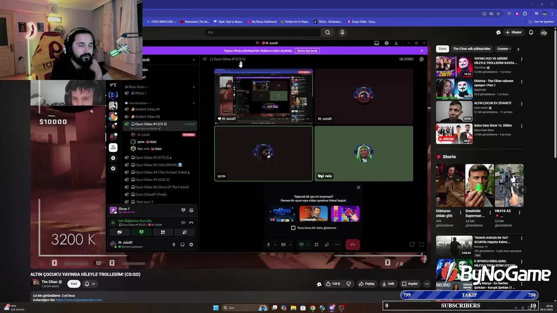Bookmark this page with star icon

498,13
